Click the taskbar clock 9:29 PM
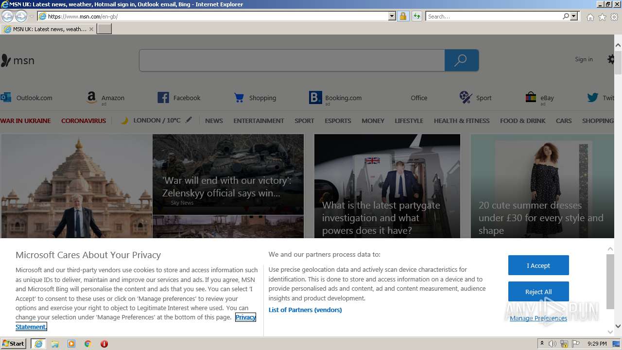 coord(597,344)
